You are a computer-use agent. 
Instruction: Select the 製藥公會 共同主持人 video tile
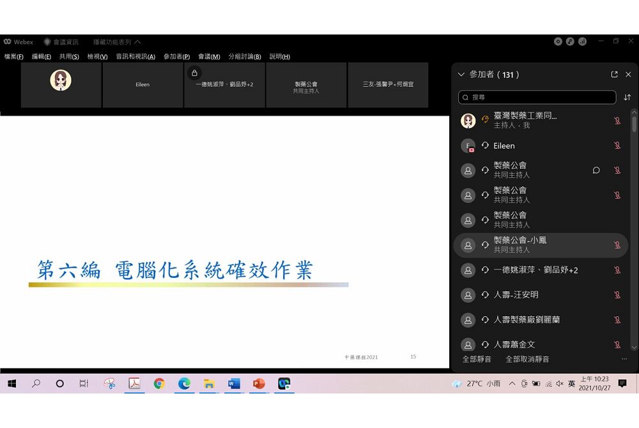click(306, 85)
